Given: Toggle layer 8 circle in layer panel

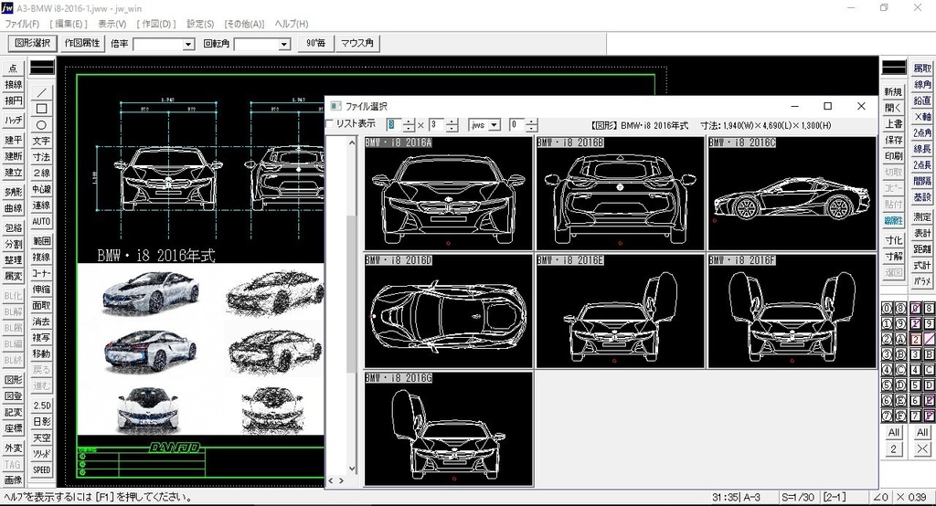Looking at the screenshot, I should click(x=900, y=308).
